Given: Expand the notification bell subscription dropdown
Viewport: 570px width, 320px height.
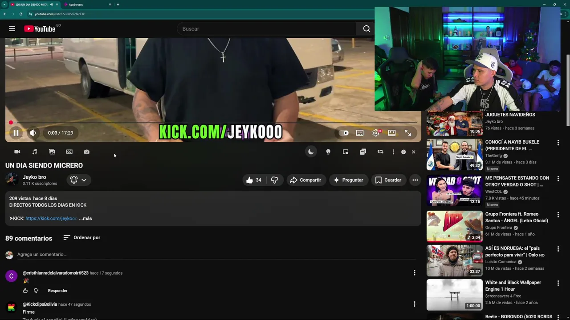Looking at the screenshot, I should (78, 180).
